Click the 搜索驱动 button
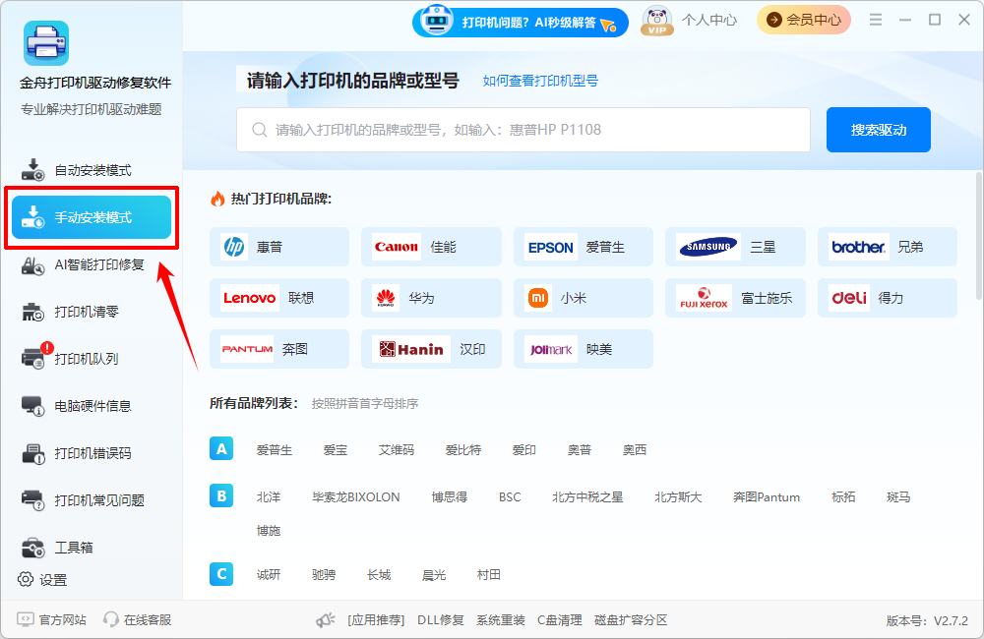Viewport: 984px width, 639px height. point(878,130)
